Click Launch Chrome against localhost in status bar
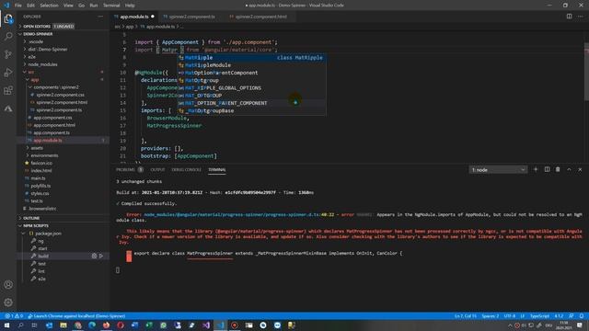The image size is (589, 331). pos(76,316)
